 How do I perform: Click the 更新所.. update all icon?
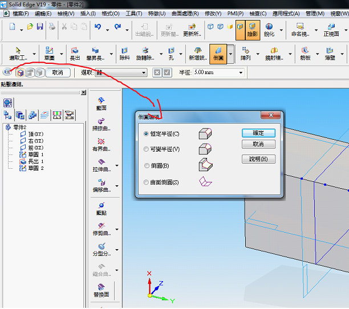[192, 30]
